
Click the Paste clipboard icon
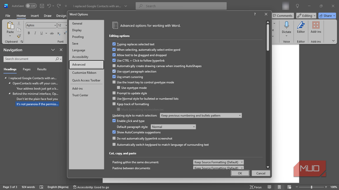[10, 26]
